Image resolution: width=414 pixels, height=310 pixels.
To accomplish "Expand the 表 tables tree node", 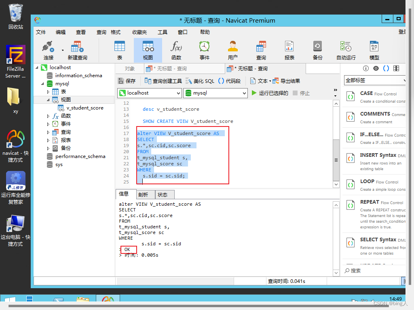I will coord(48,92).
